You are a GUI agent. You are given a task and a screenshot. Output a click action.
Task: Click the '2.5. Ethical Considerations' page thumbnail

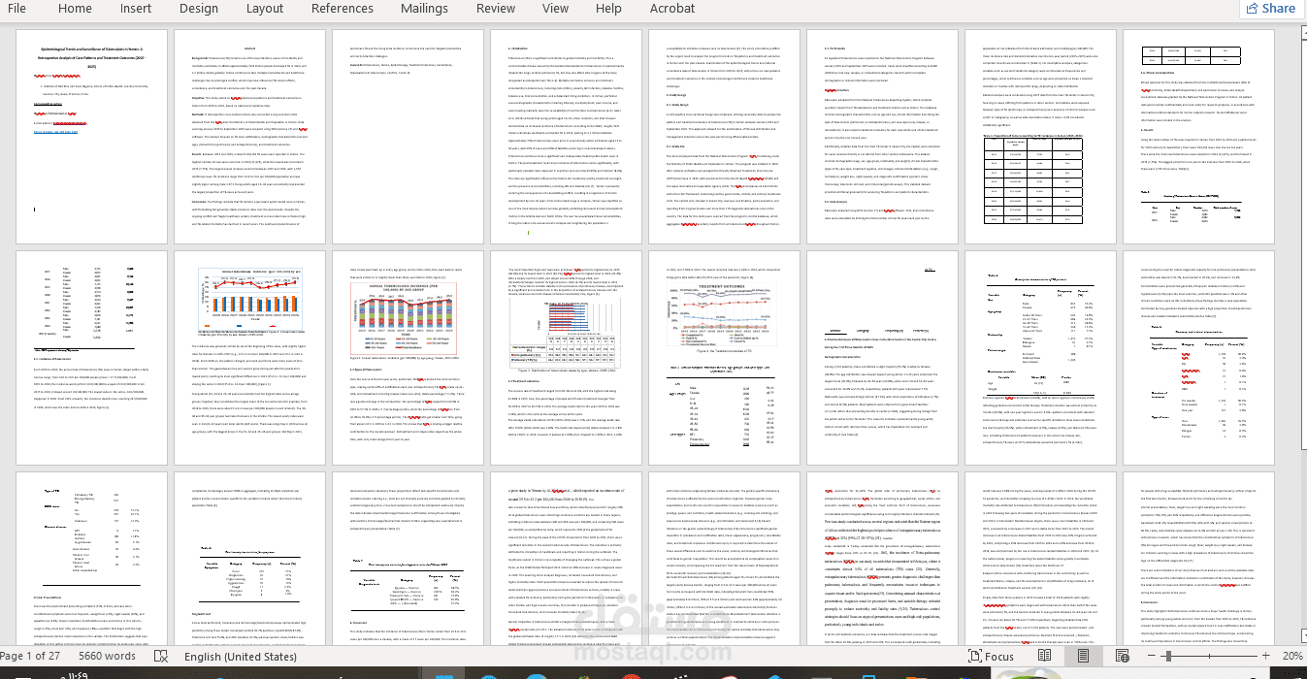point(1197,137)
